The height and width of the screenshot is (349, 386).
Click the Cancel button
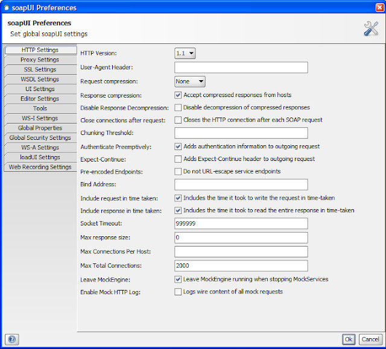click(370, 339)
